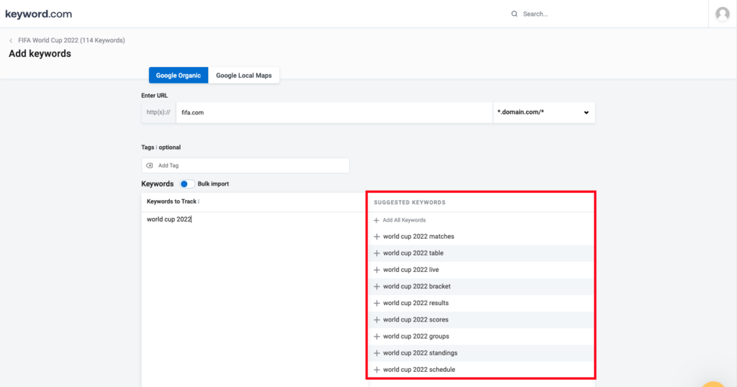Image resolution: width=737 pixels, height=387 pixels.
Task: Click the tag icon in Add Tag field
Action: tap(150, 165)
